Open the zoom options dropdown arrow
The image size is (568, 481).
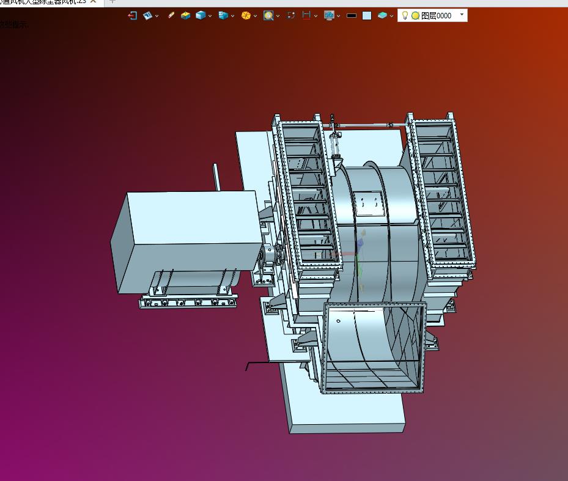click(x=278, y=16)
